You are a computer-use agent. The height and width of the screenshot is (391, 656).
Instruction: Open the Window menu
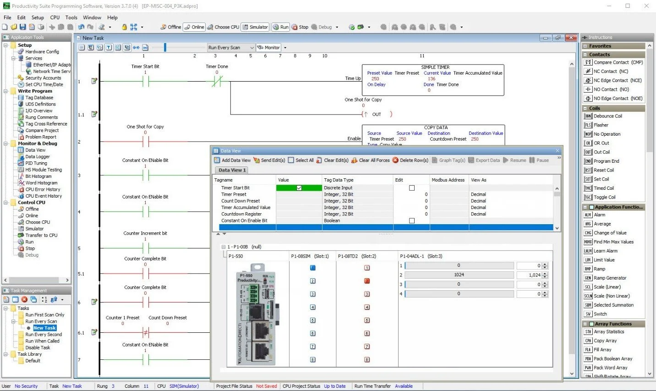pos(92,17)
